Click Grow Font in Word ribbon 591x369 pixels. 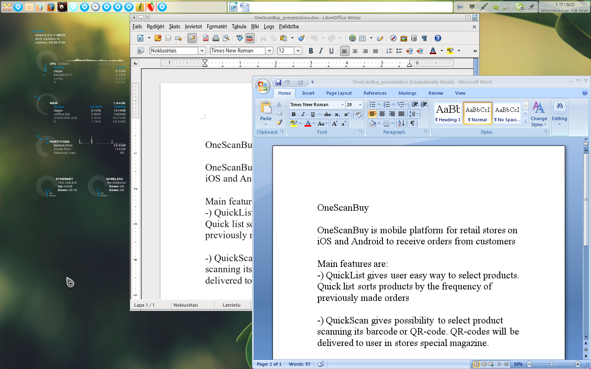(x=334, y=123)
